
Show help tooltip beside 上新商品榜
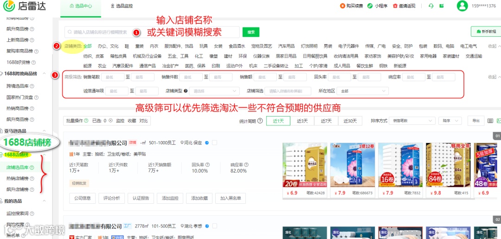coord(32,40)
